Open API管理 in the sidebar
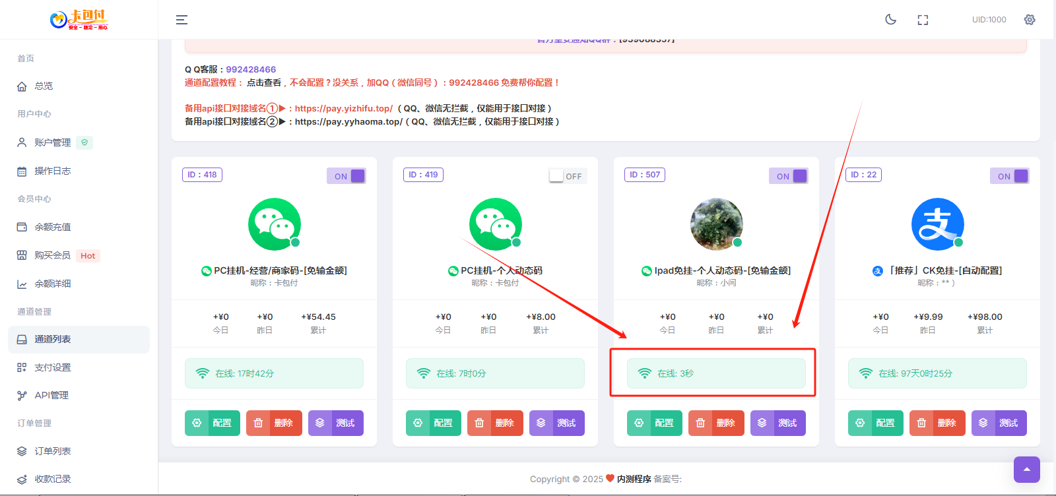The width and height of the screenshot is (1056, 496). coord(79,395)
